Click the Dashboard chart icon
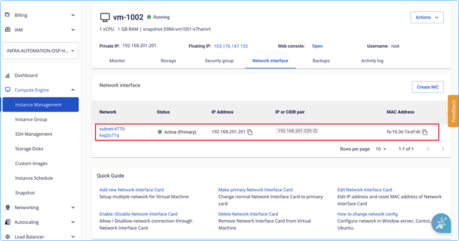Image resolution: width=459 pixels, height=241 pixels. [7, 75]
